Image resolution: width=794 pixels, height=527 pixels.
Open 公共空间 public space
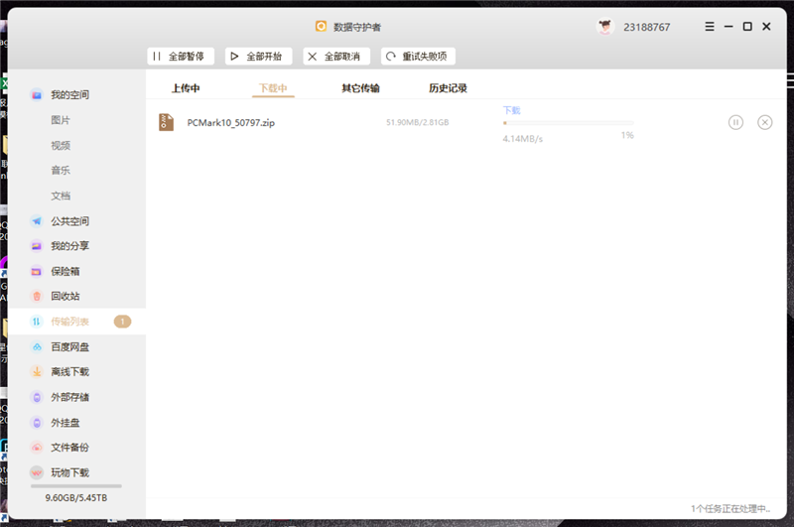[x=69, y=221]
